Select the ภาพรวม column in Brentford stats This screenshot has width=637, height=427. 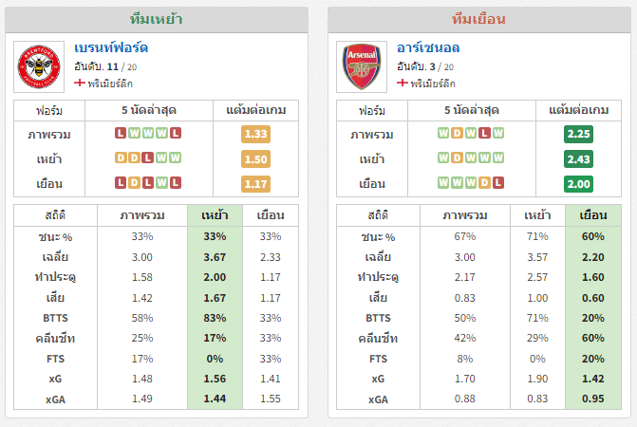point(142,215)
